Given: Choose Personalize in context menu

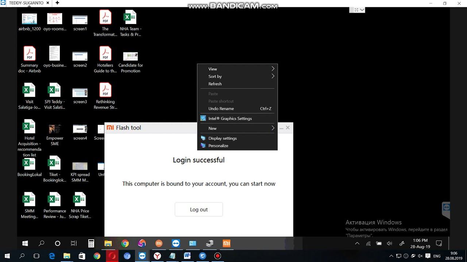Looking at the screenshot, I should point(237,146).
